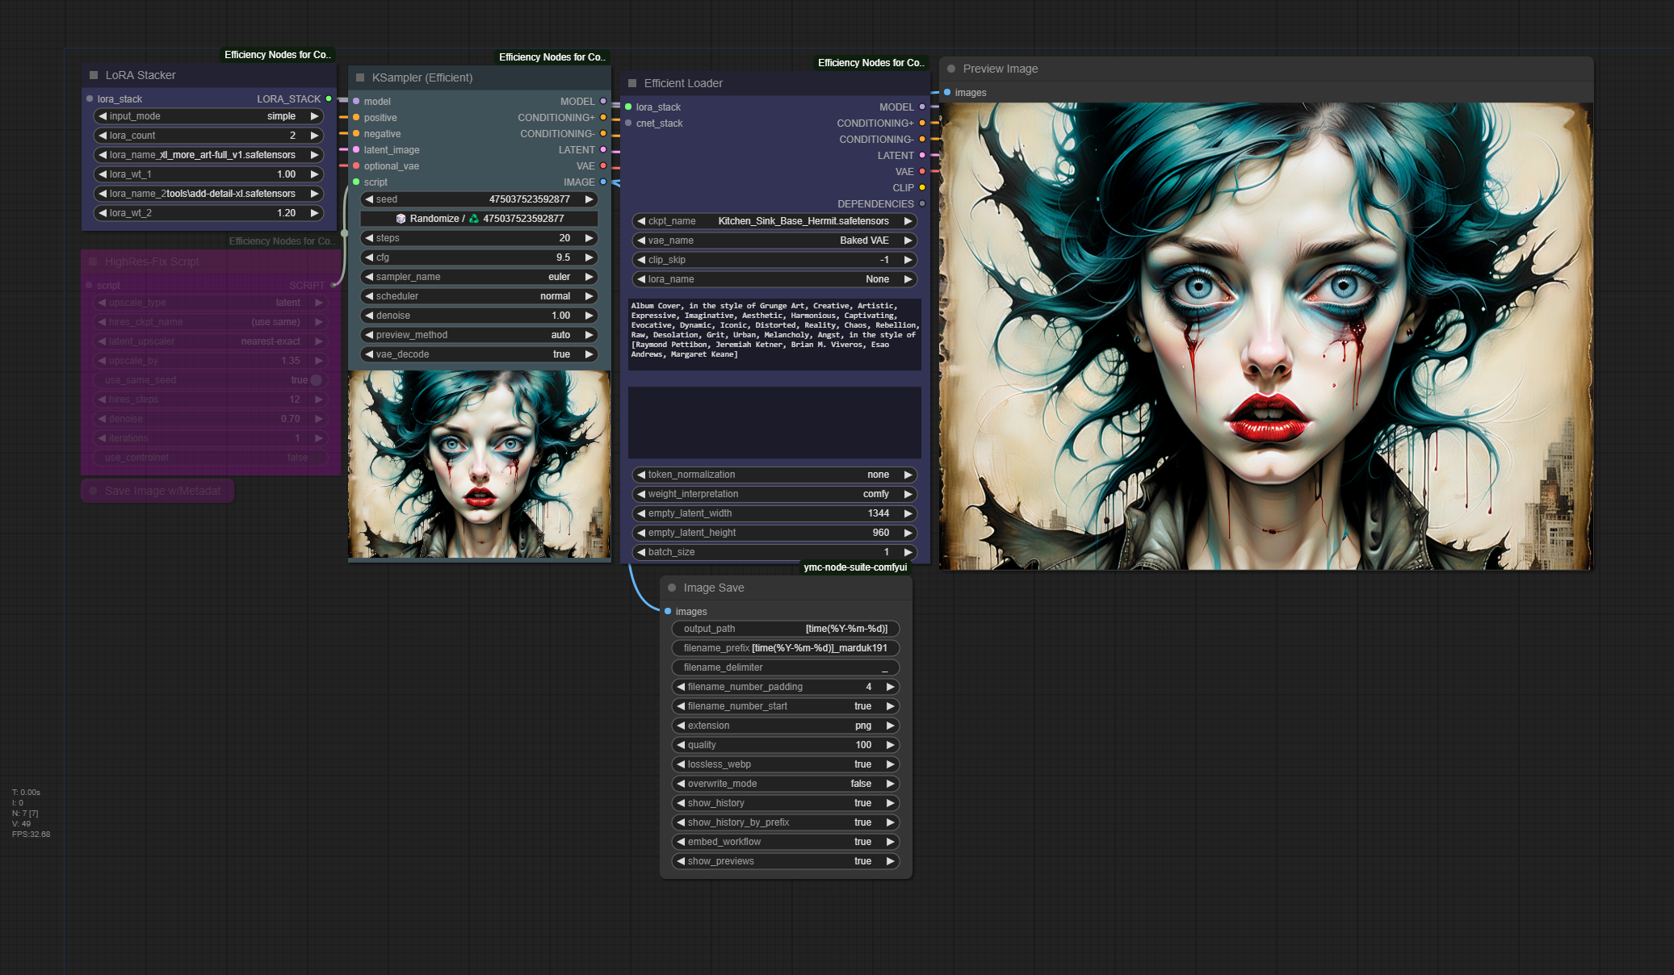Open the preview_method dropdown showing auto
Screen dimensions: 1674x975
[x=480, y=335]
